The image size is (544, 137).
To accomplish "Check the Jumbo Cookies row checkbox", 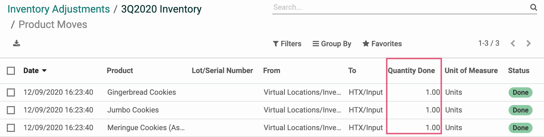I will [11, 110].
